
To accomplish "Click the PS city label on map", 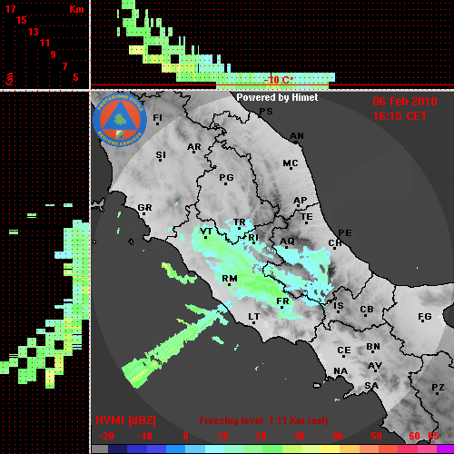I will pyautogui.click(x=266, y=112).
